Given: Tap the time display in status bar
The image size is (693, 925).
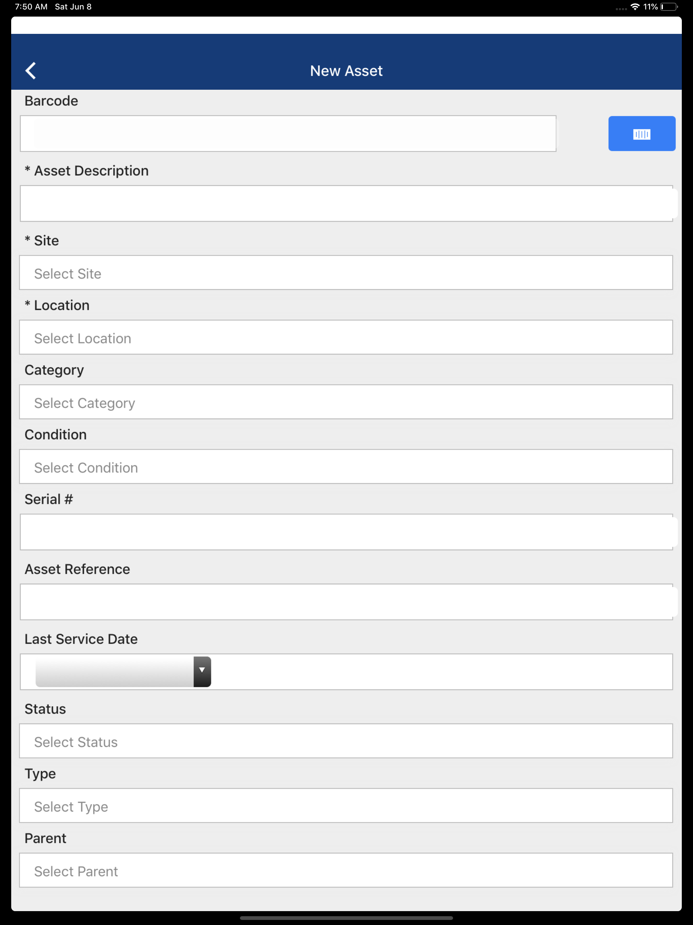Looking at the screenshot, I should 31,7.
